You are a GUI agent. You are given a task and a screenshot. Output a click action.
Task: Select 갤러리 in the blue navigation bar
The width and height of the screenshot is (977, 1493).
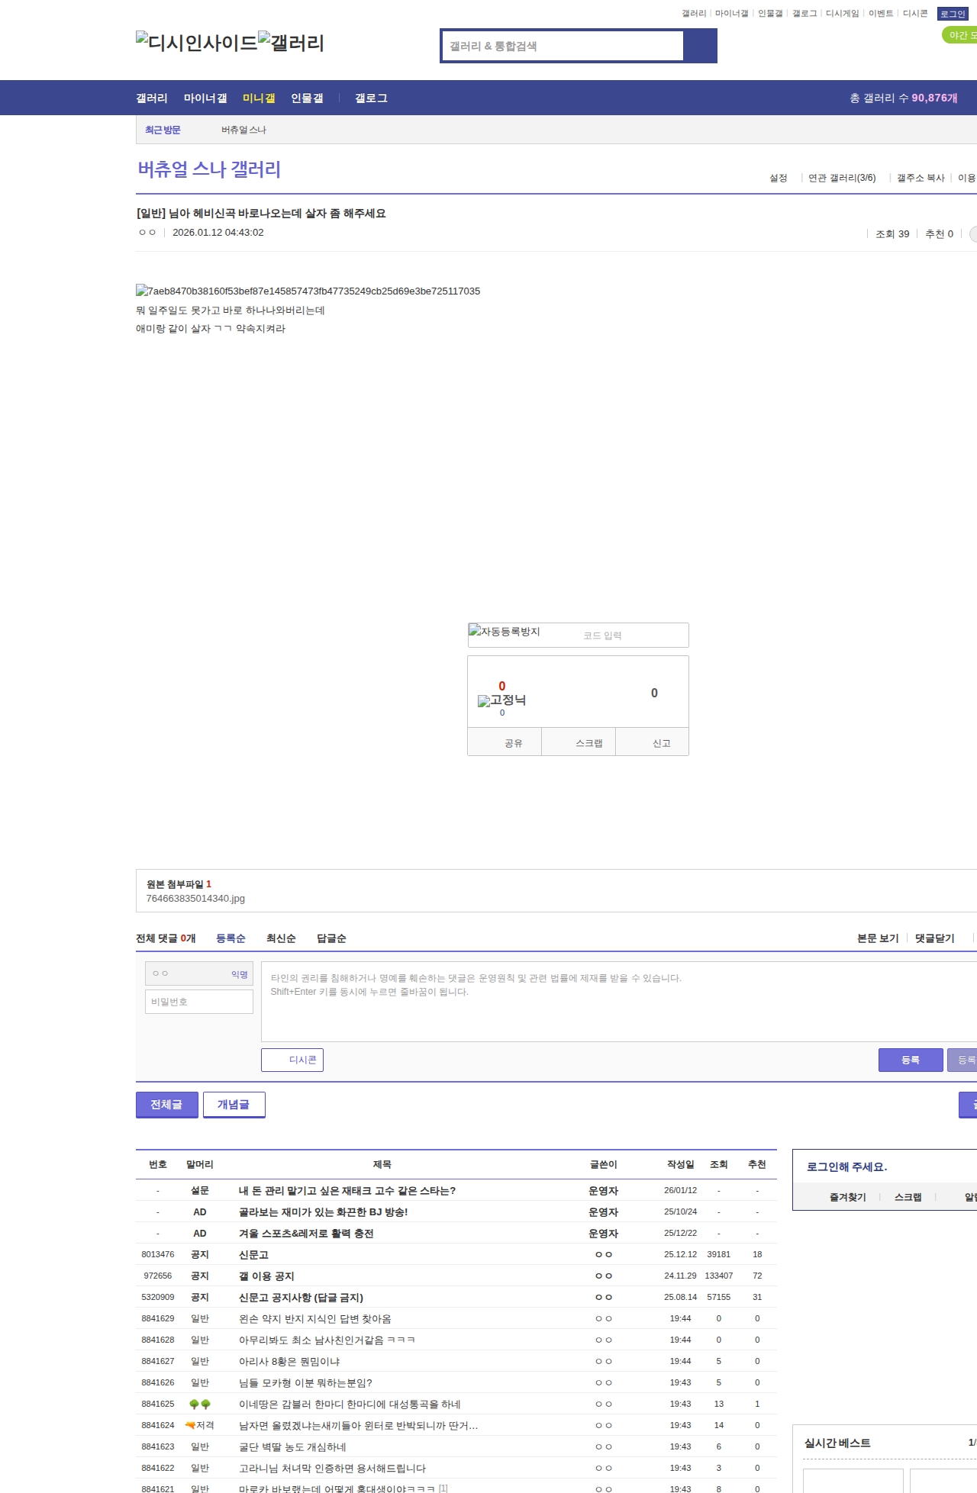coord(152,98)
